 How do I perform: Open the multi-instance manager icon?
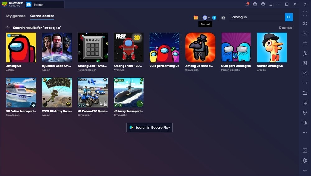click(x=305, y=103)
